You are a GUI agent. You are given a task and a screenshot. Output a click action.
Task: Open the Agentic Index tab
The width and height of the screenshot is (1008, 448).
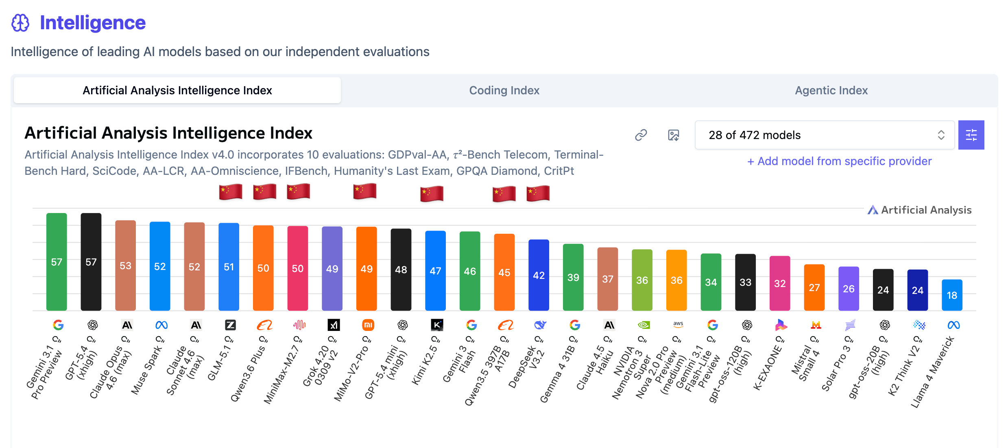coord(831,90)
